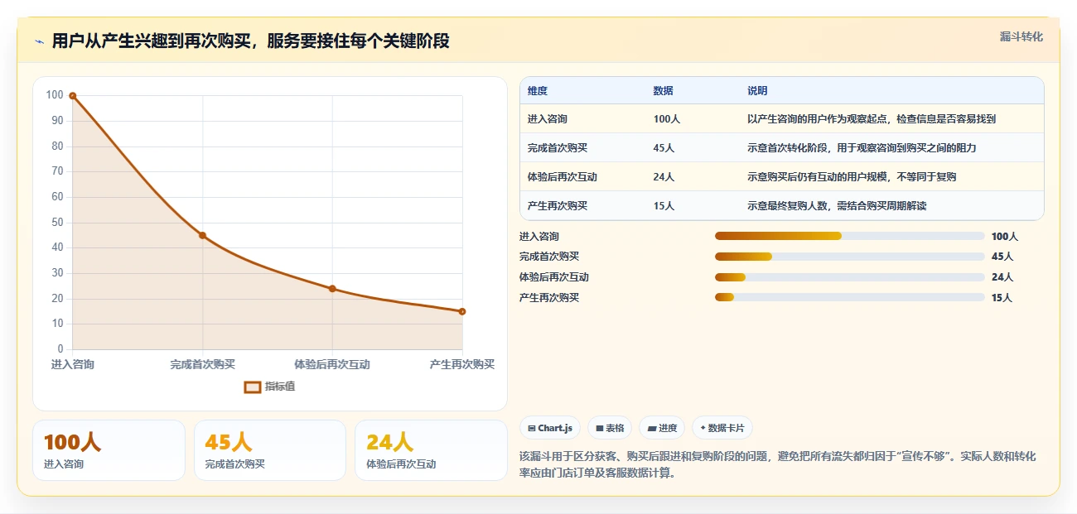Click the 24人 value beside the progress bar
This screenshot has height=514, width=1077.
point(1002,277)
